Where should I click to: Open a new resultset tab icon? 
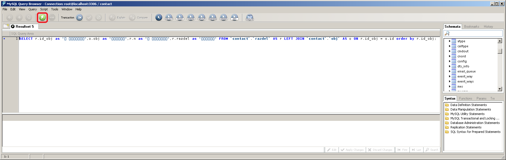(6, 26)
